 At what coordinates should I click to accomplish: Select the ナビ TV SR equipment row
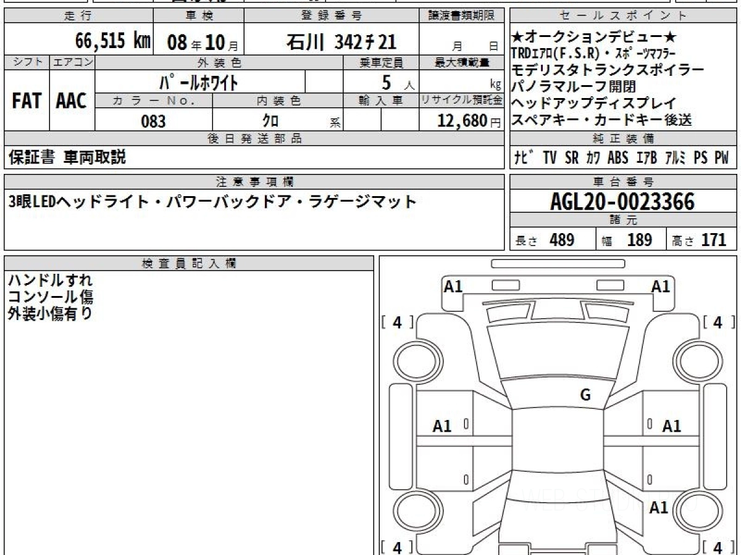622,158
